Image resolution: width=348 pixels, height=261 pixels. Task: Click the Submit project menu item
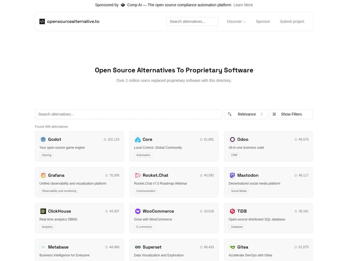tap(292, 21)
